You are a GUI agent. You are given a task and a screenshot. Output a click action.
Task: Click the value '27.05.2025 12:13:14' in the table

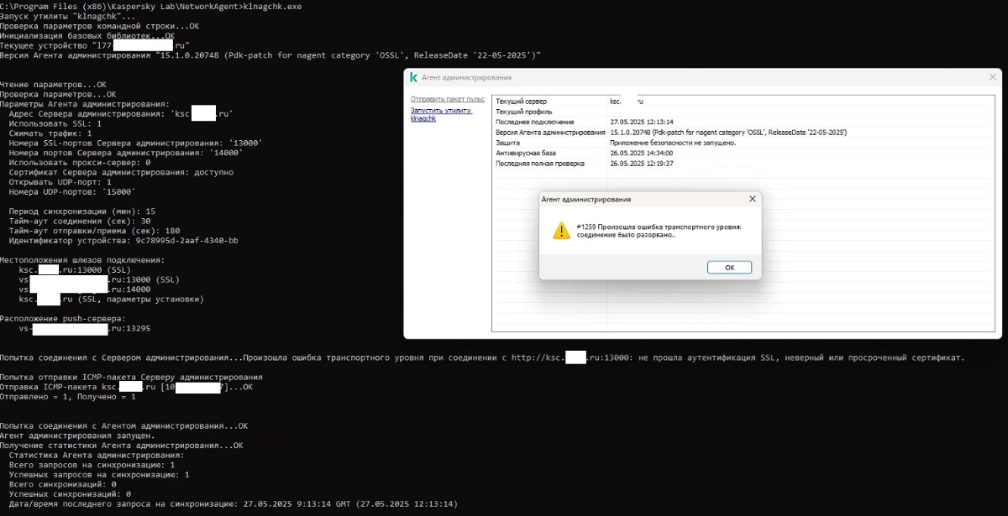click(x=642, y=122)
